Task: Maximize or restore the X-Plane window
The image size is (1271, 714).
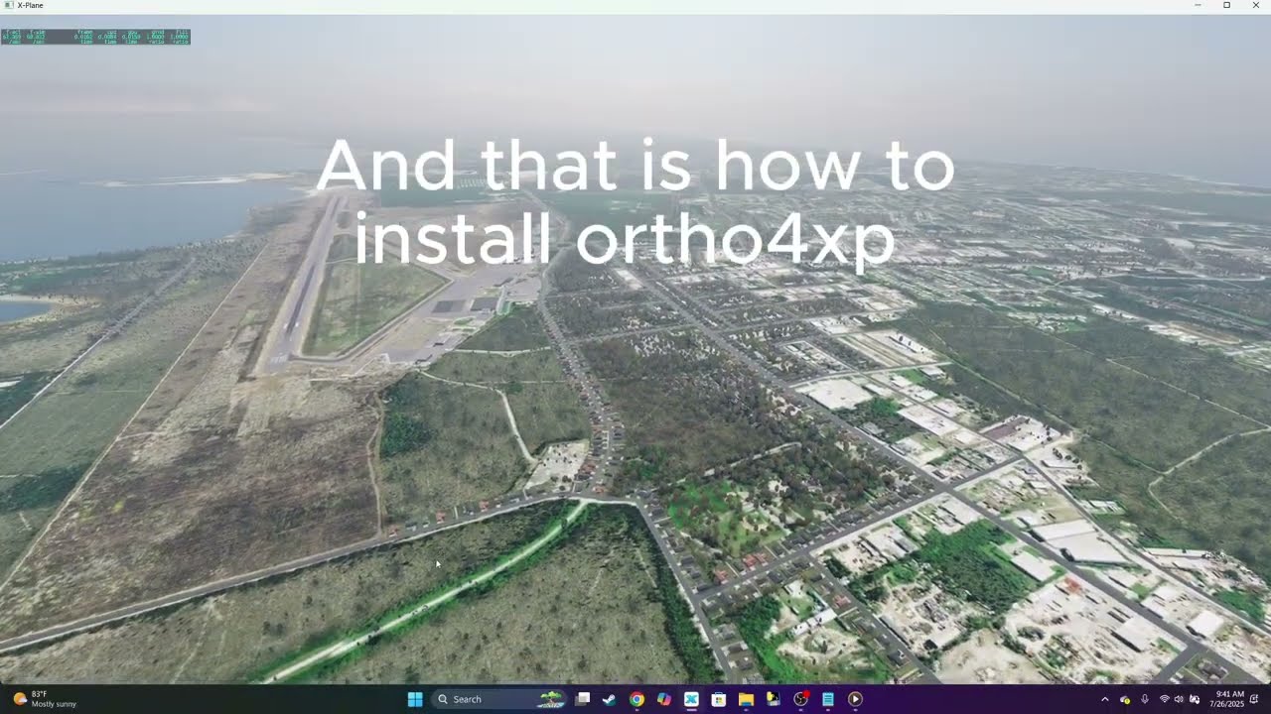Action: 1226,5
